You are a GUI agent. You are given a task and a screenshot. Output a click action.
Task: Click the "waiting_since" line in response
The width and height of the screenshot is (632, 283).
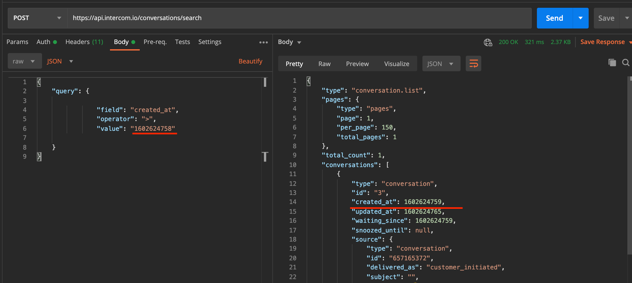tap(404, 221)
